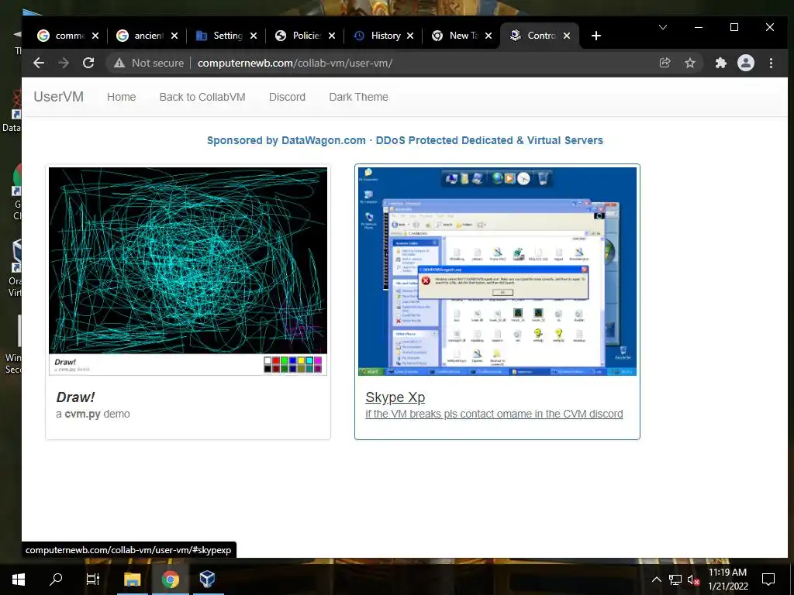This screenshot has width=794, height=595.
Task: Reload the current page
Action: click(88, 63)
